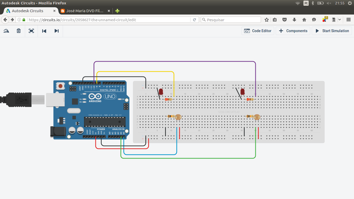Go forward in Firefox
The height and width of the screenshot is (199, 354).
point(12,20)
